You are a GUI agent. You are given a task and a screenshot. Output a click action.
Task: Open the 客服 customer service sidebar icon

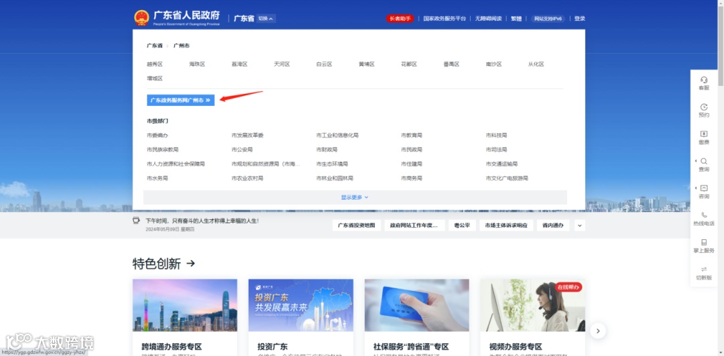704,83
